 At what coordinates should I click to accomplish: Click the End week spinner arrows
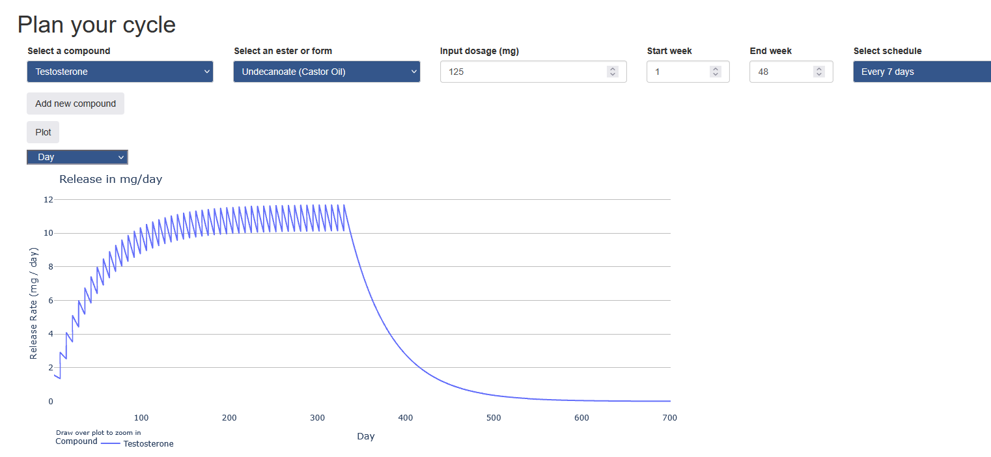pyautogui.click(x=819, y=72)
